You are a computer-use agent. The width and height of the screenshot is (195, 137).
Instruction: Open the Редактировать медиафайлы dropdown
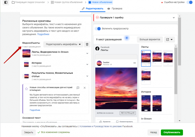point(63,44)
